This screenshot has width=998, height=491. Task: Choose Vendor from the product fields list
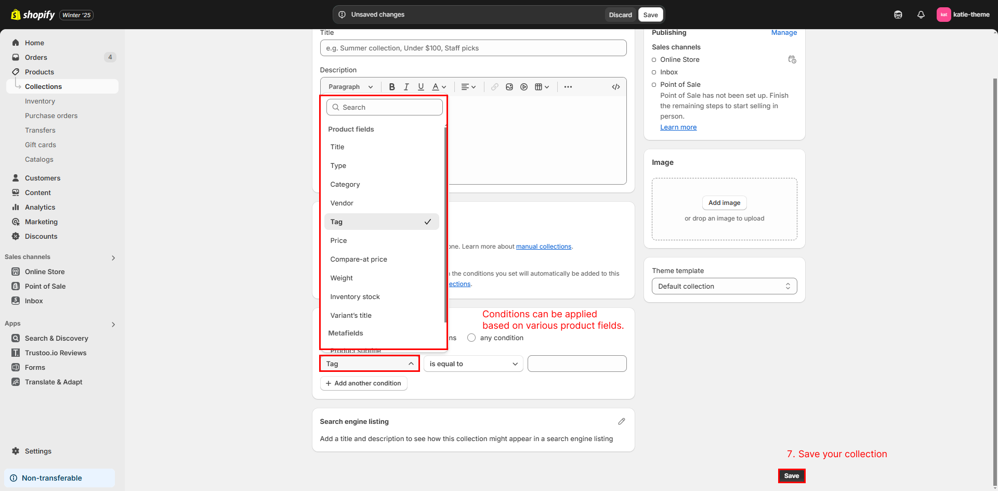[342, 203]
